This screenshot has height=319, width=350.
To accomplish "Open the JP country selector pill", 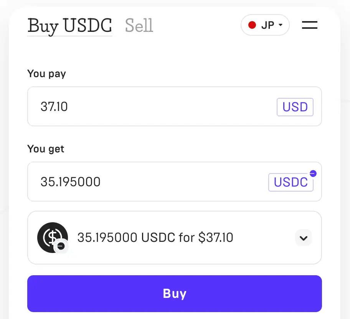I will (x=265, y=25).
